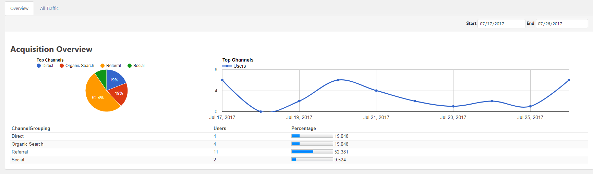Select the Overview tab
593x174 pixels.
coord(20,9)
